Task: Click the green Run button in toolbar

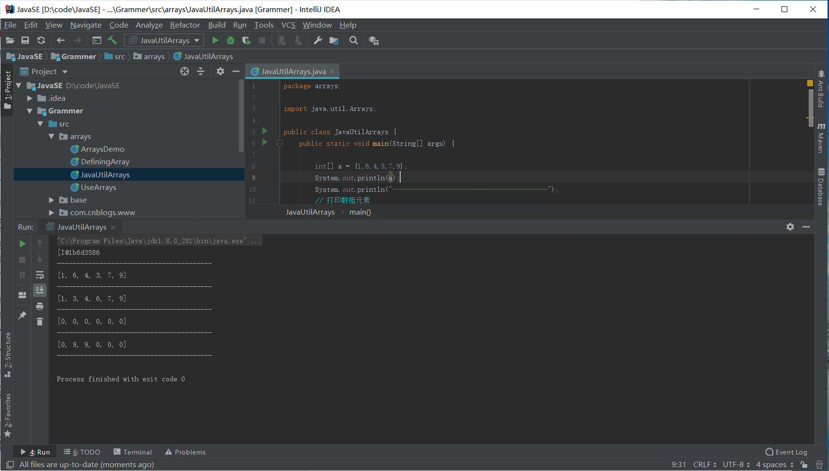Action: click(216, 41)
